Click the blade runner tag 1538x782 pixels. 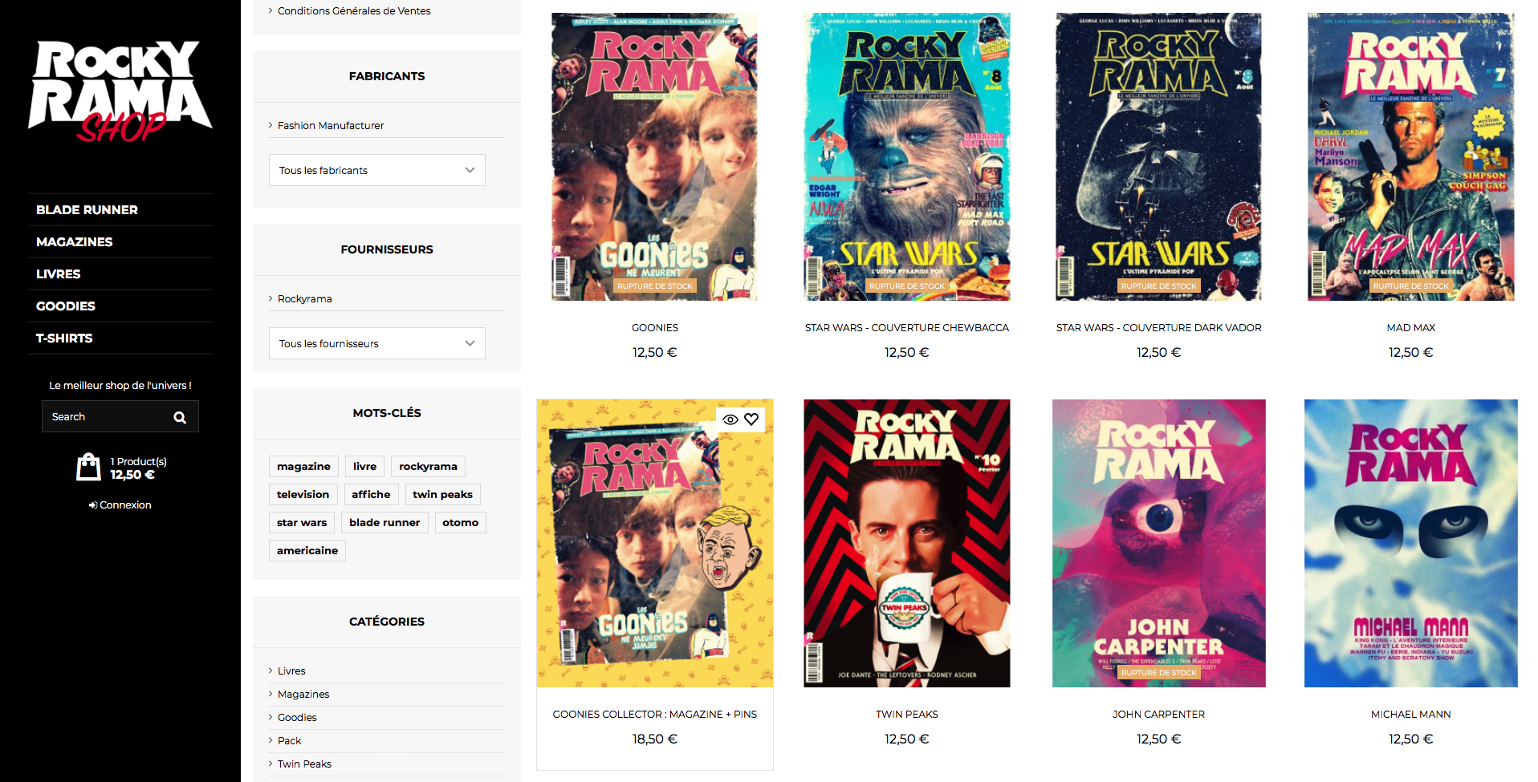[384, 522]
